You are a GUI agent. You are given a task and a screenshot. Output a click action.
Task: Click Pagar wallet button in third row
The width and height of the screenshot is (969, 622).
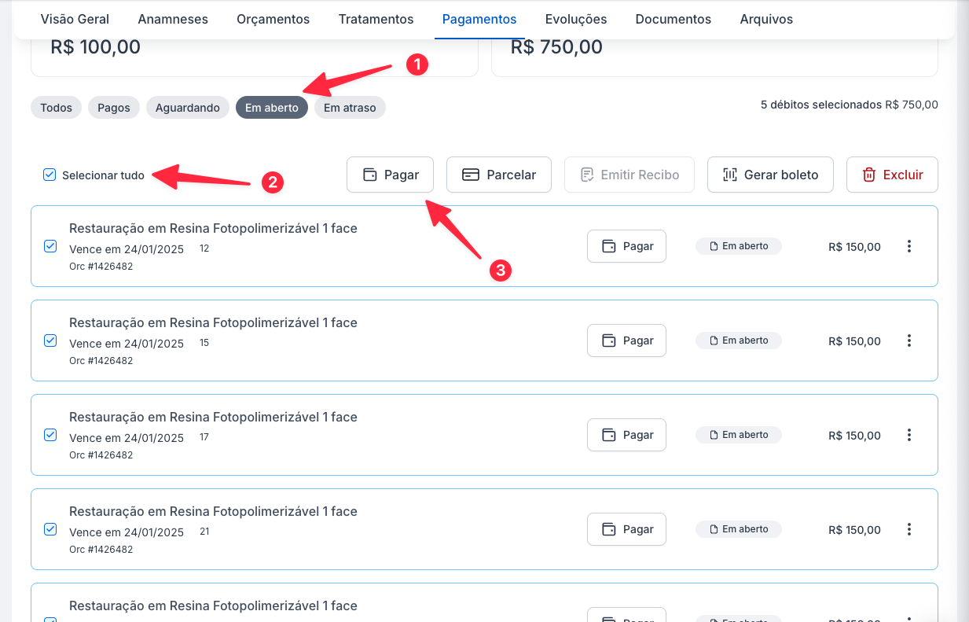point(626,435)
